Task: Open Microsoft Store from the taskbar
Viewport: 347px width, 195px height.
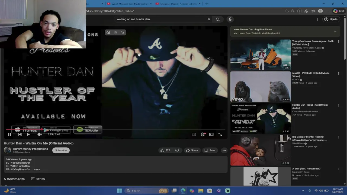Action: (210, 191)
